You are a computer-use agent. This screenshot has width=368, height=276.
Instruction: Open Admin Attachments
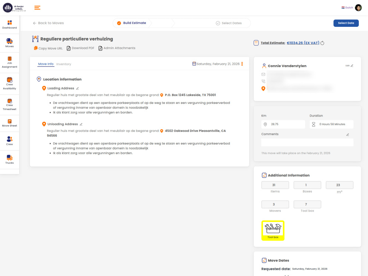tap(117, 48)
